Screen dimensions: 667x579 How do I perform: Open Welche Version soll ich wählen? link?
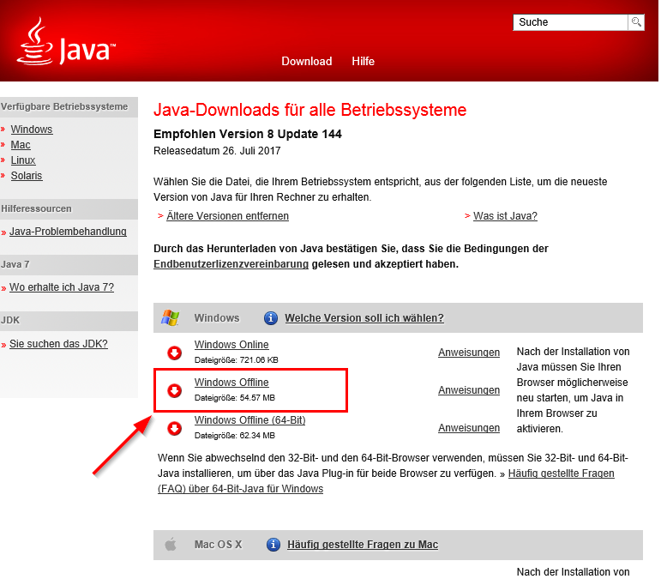tap(364, 318)
